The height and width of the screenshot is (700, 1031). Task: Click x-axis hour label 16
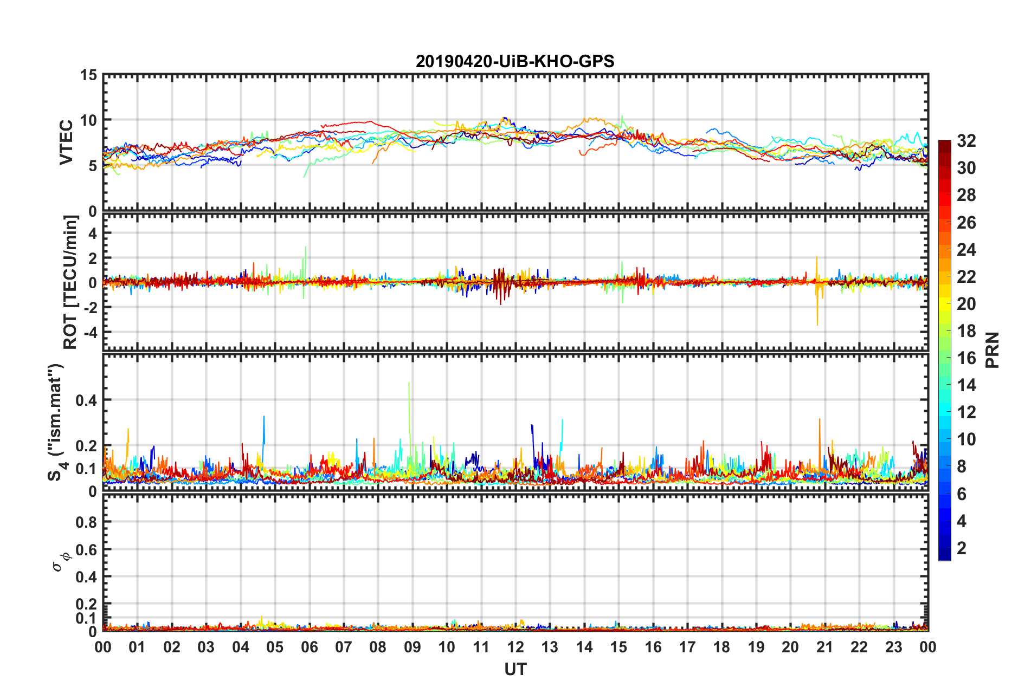[653, 647]
